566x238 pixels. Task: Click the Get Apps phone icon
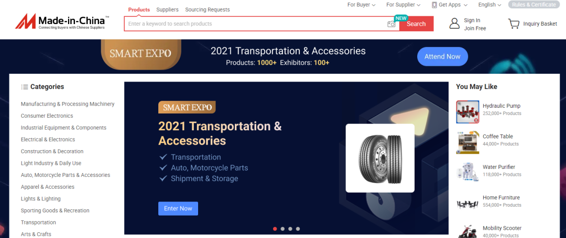(x=434, y=5)
